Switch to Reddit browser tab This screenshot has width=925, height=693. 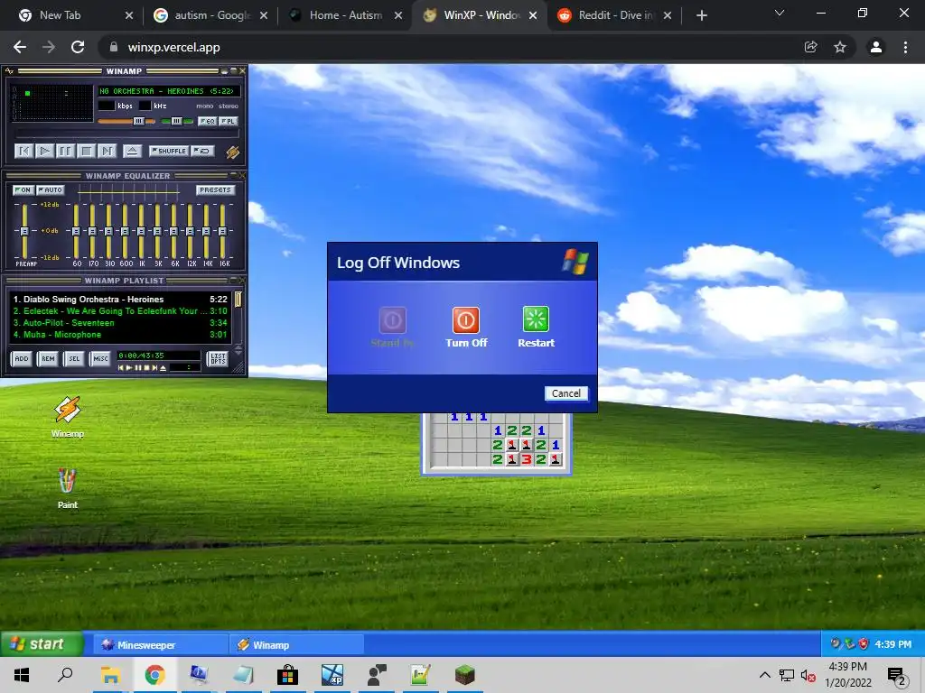[616, 15]
